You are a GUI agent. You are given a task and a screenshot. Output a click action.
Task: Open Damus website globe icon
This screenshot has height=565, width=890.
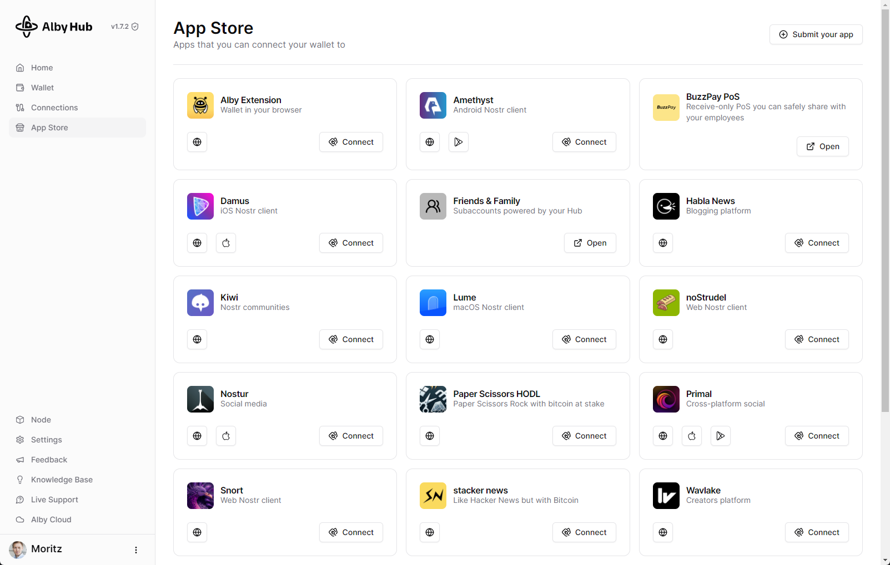coord(197,243)
